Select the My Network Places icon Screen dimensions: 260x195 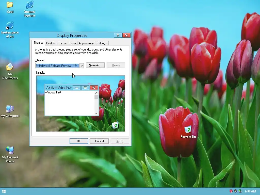click(10, 150)
